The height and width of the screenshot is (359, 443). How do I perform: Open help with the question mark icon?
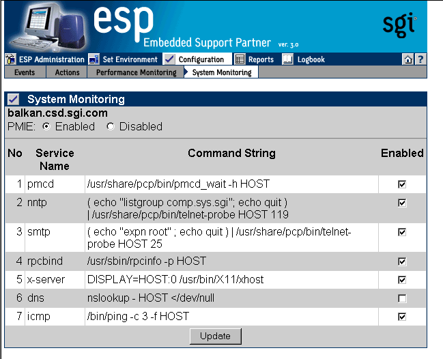click(420, 59)
